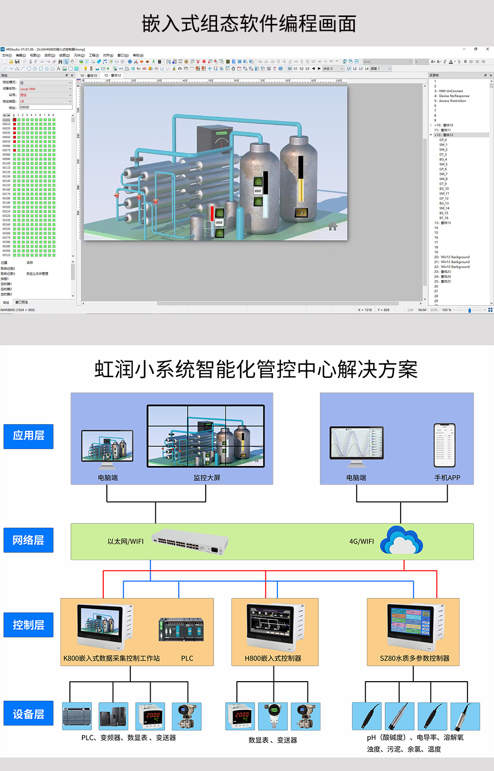Select the arrow selection tool
Image resolution: width=494 pixels, height=771 pixels.
(66, 62)
